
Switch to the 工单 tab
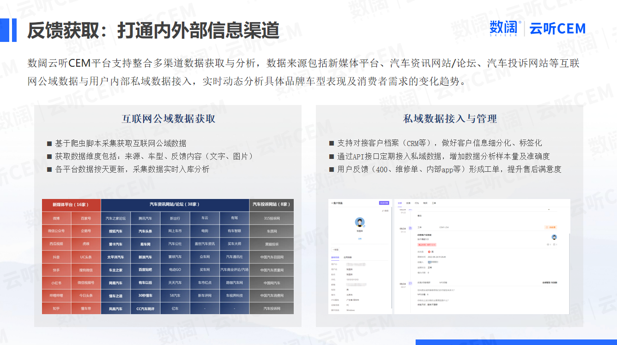pos(434,203)
